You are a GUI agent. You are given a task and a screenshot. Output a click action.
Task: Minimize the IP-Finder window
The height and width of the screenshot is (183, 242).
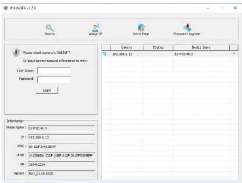coord(208,8)
